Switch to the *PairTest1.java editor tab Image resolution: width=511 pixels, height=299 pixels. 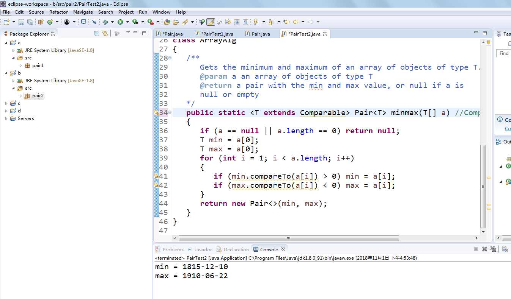[x=214, y=34]
